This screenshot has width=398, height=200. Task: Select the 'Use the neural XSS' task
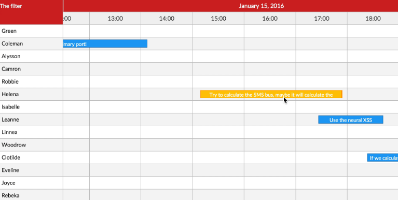point(351,119)
